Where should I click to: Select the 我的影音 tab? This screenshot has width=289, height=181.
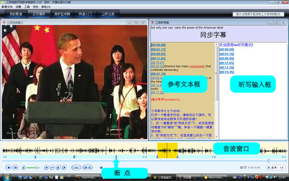click(x=16, y=14)
